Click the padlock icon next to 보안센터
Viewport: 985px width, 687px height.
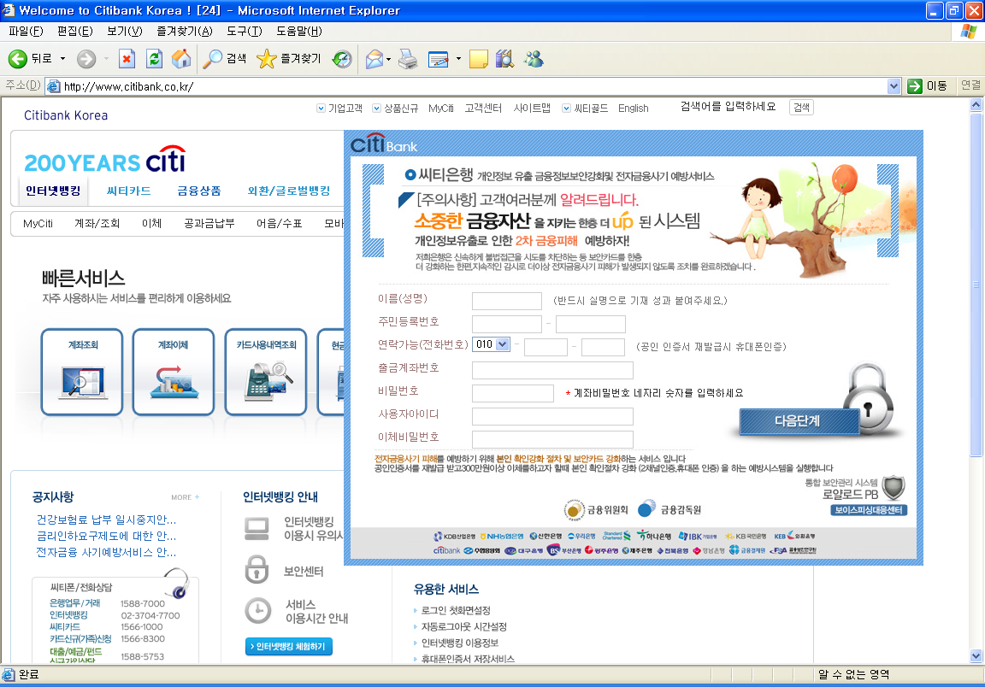click(257, 570)
